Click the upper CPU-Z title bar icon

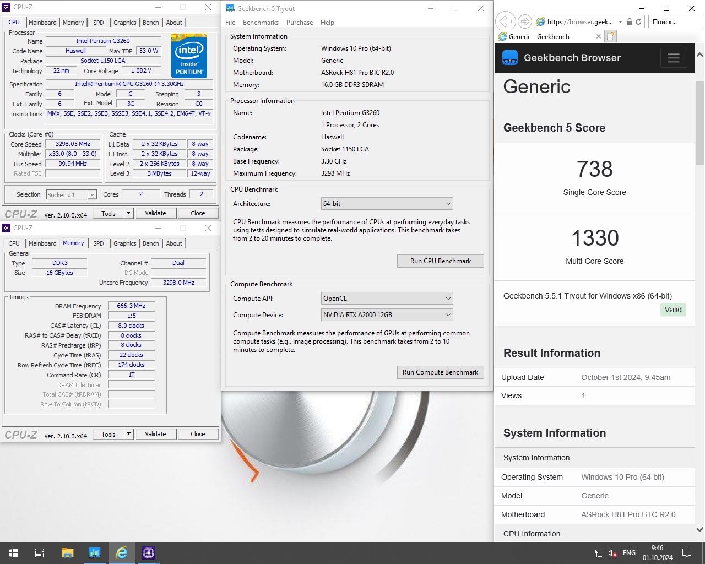pyautogui.click(x=7, y=7)
